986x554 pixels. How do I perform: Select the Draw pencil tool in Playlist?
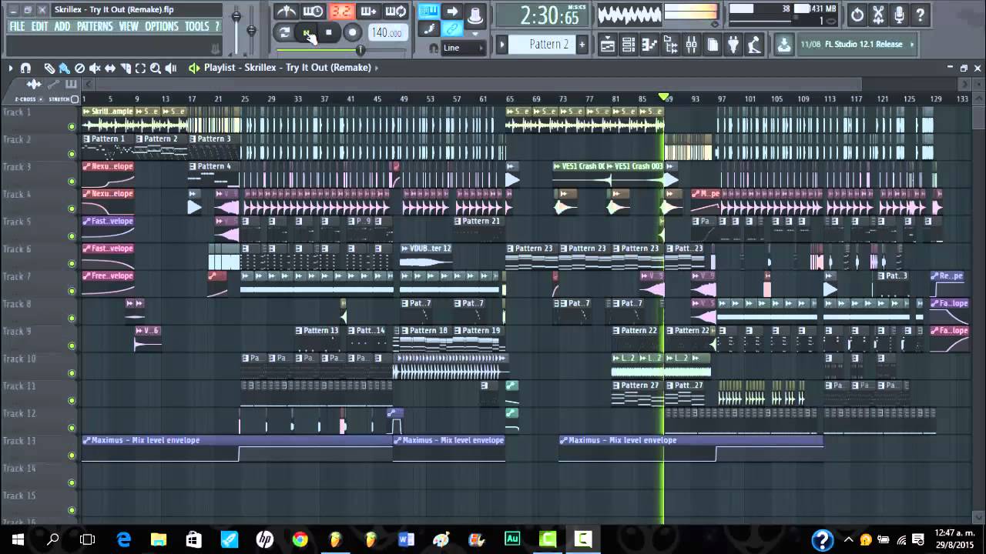click(x=49, y=68)
